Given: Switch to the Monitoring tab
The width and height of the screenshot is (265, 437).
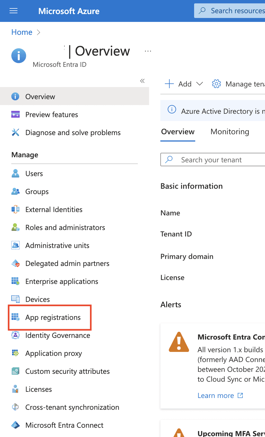Looking at the screenshot, I should (230, 132).
